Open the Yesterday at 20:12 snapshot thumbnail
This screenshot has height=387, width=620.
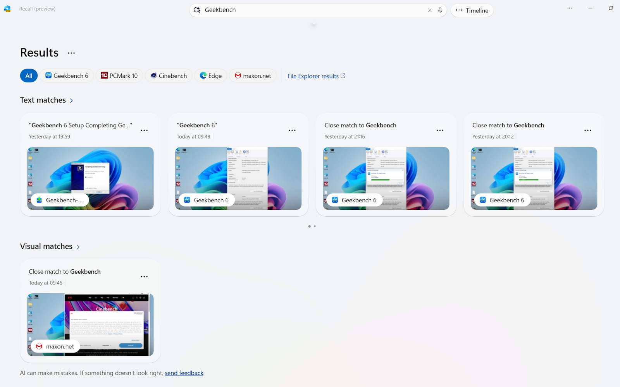534,178
